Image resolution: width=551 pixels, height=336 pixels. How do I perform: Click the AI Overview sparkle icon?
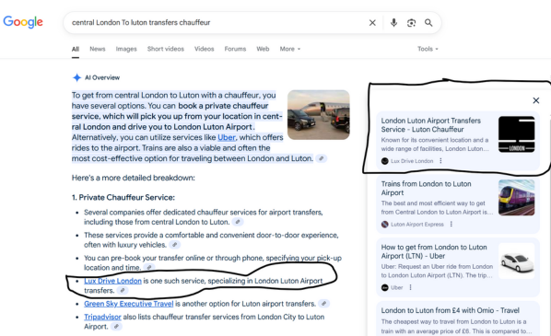coord(76,77)
